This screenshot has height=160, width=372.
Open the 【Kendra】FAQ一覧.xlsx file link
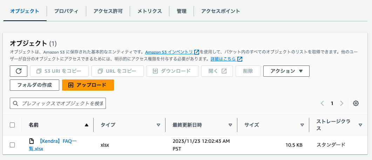click(x=57, y=141)
